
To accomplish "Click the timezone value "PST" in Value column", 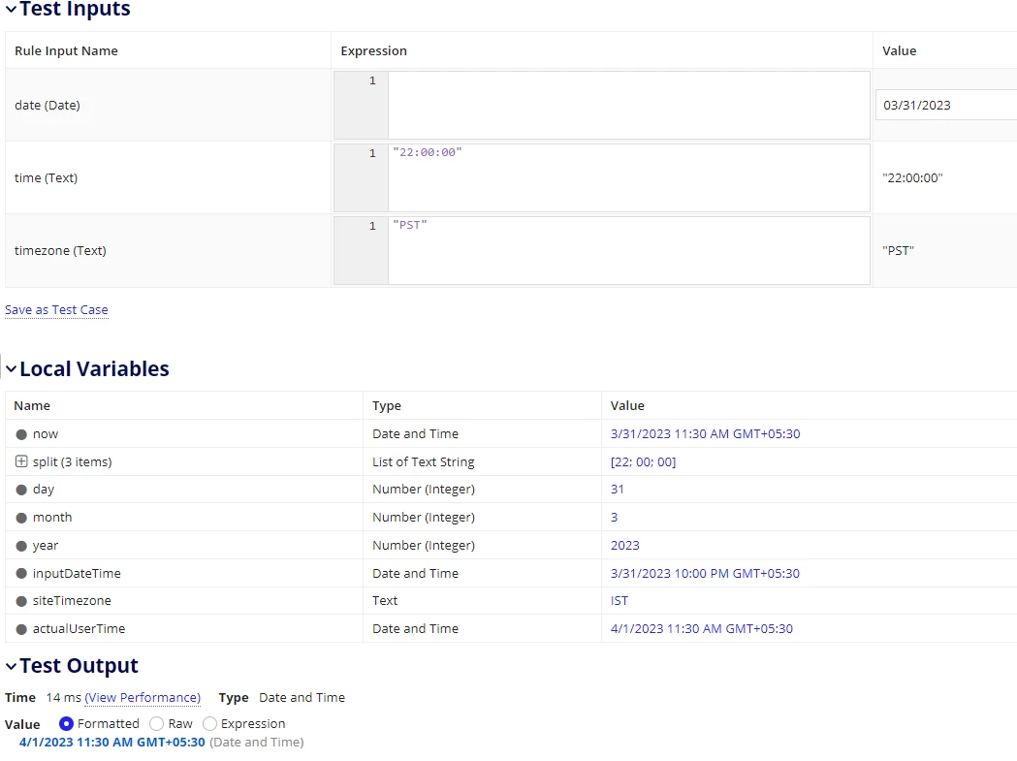I will pyautogui.click(x=899, y=250).
